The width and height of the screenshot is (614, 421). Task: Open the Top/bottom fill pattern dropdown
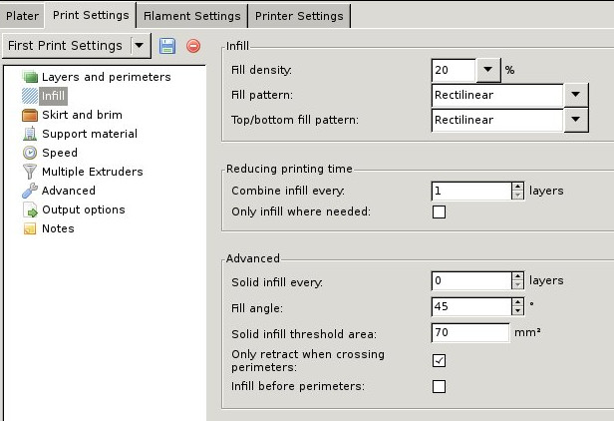[575, 121]
